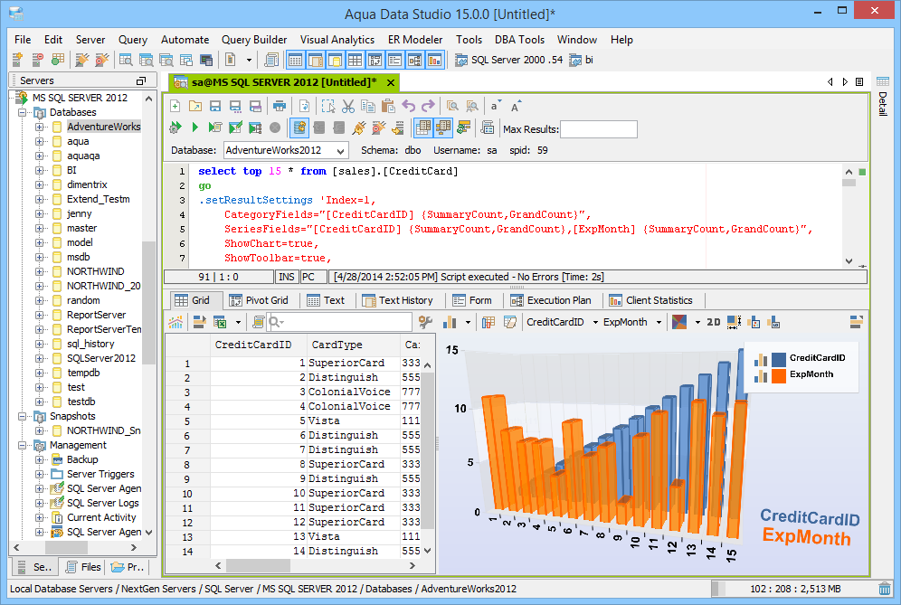Open the DBA Tools menu
Image resolution: width=901 pixels, height=605 pixels.
(519, 40)
